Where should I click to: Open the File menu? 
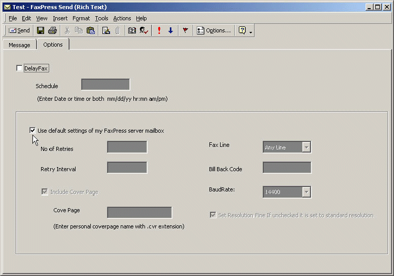(x=13, y=18)
